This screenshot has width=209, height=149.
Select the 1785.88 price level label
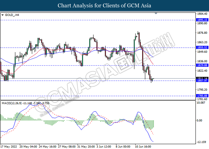point(202,96)
